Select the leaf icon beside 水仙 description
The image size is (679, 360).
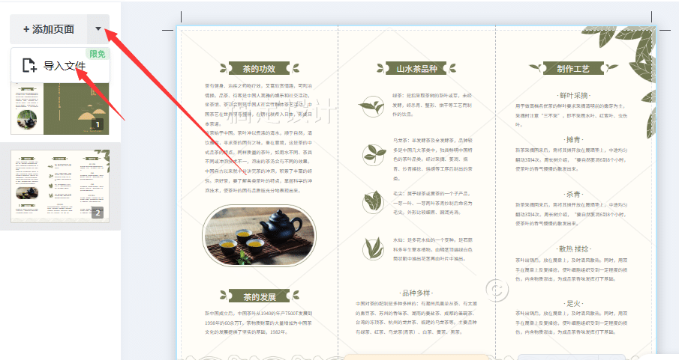tap(373, 248)
